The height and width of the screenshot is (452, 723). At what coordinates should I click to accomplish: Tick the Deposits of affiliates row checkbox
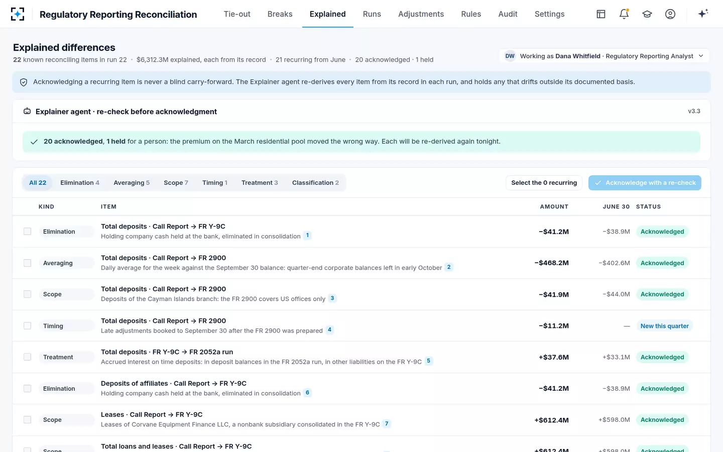(28, 389)
